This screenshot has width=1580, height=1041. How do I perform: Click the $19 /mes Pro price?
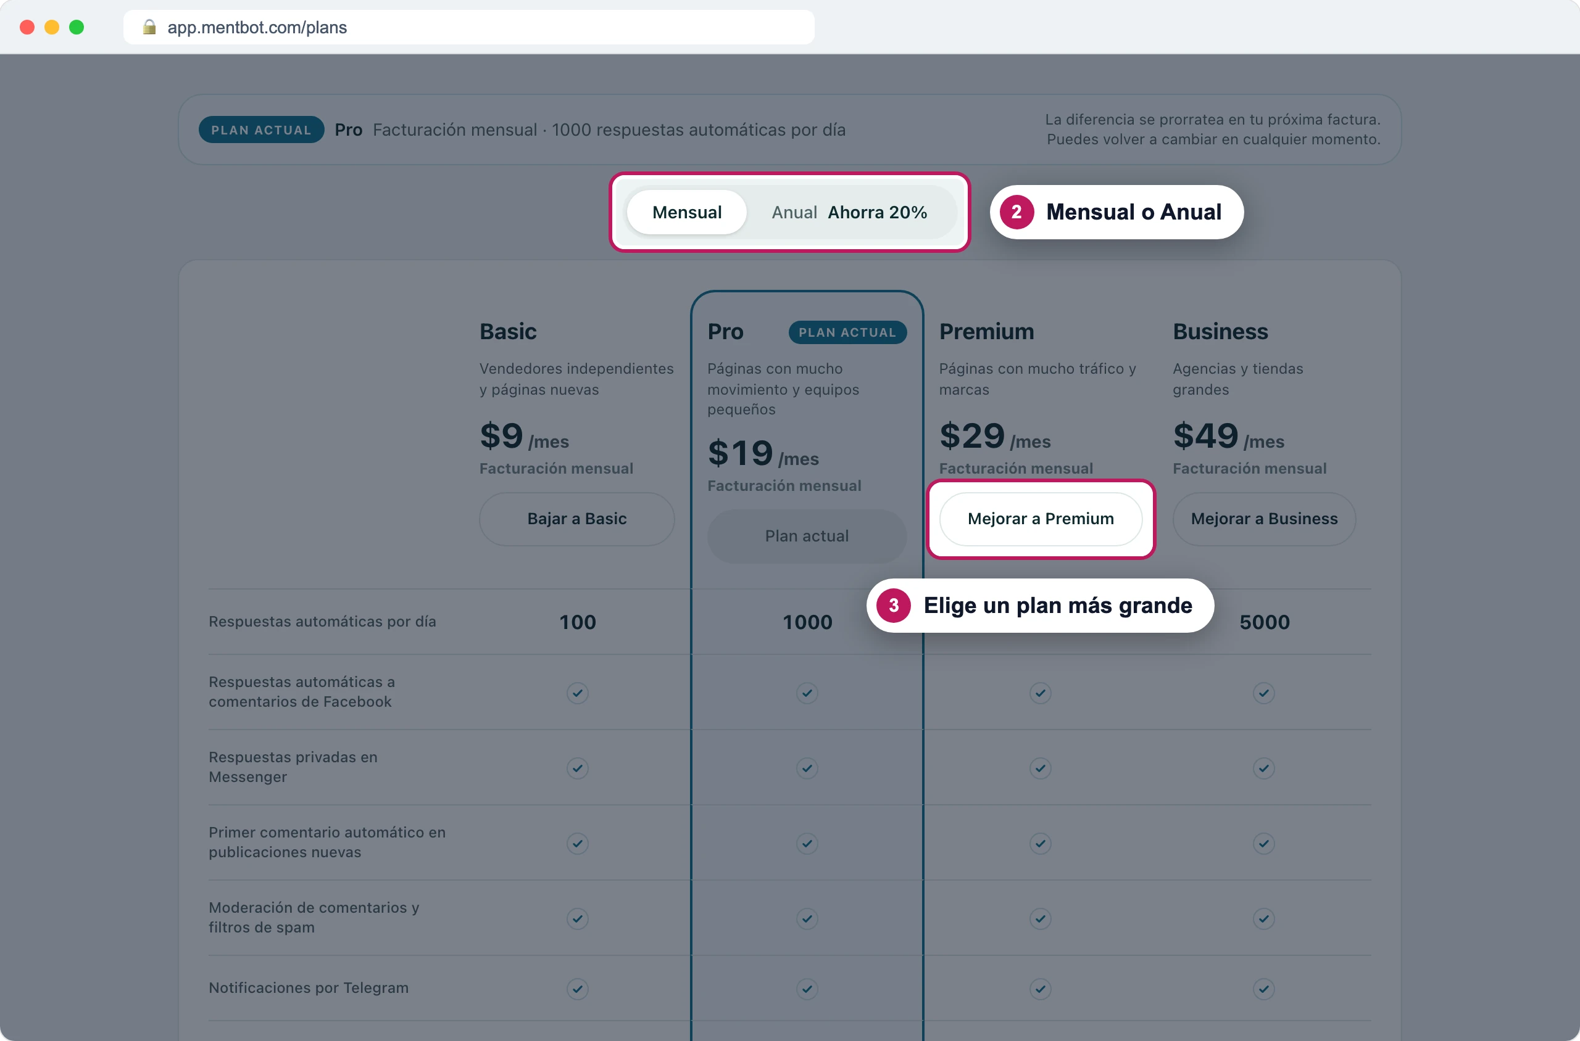(763, 453)
